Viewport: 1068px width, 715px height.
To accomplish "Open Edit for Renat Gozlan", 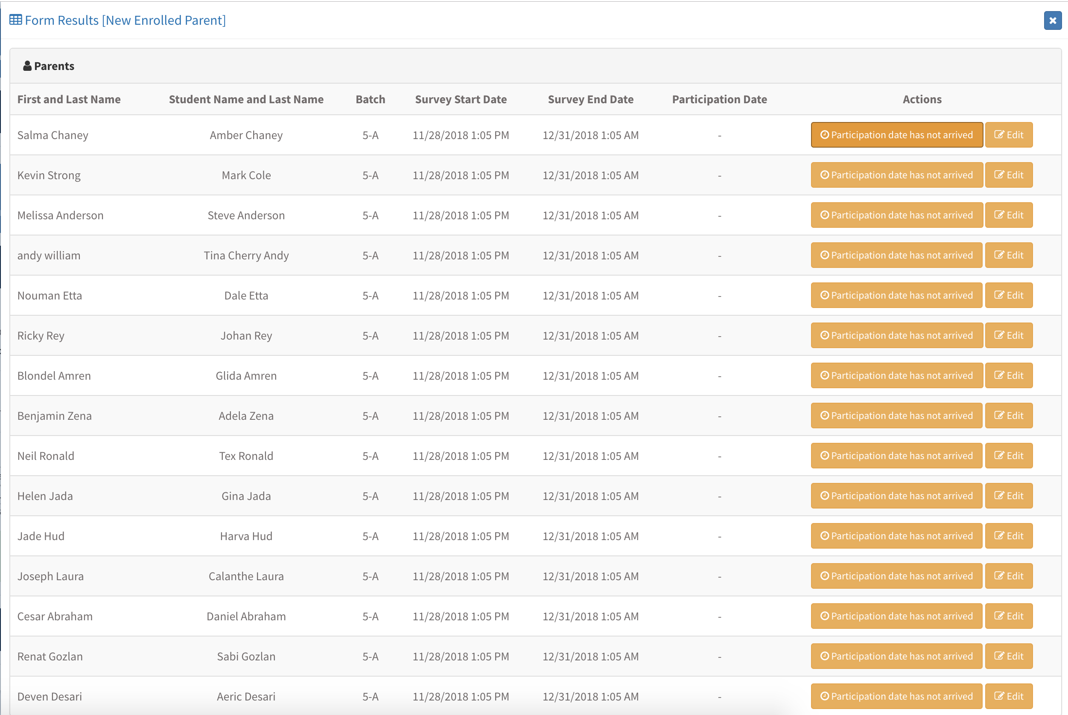I will (1009, 657).
